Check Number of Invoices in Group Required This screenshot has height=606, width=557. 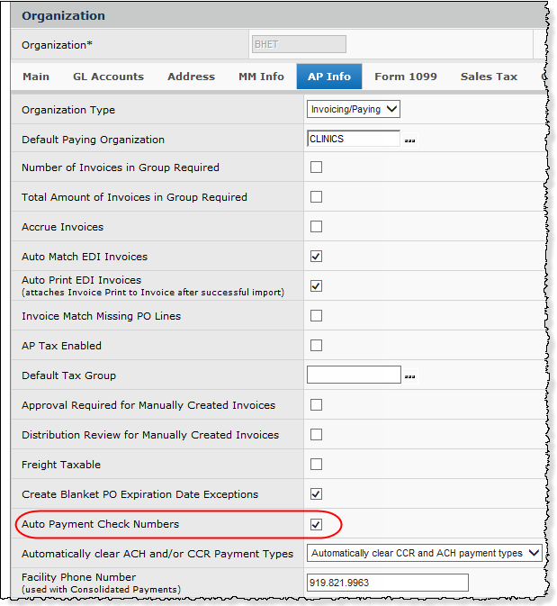pos(316,167)
